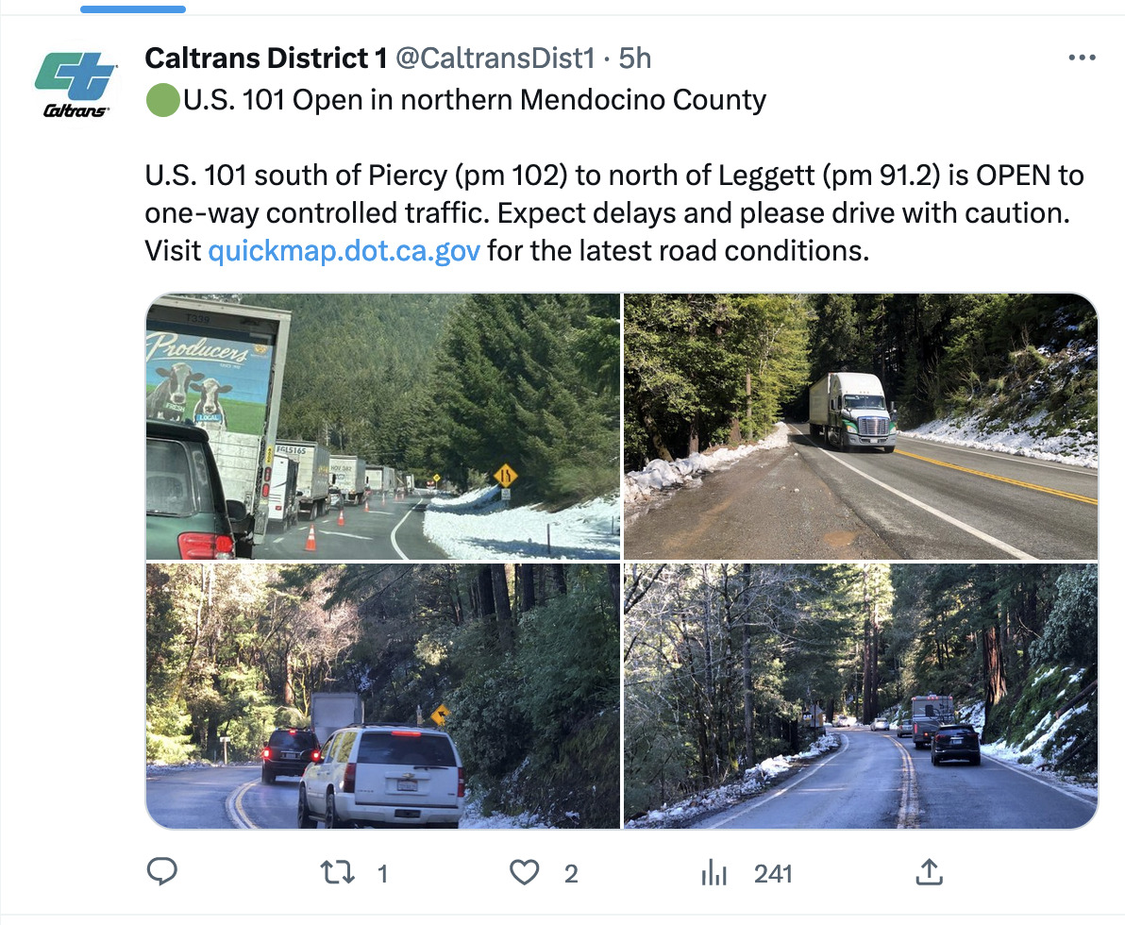The height and width of the screenshot is (925, 1125).
Task: Open the three-dot More options menu
Action: pyautogui.click(x=1082, y=58)
